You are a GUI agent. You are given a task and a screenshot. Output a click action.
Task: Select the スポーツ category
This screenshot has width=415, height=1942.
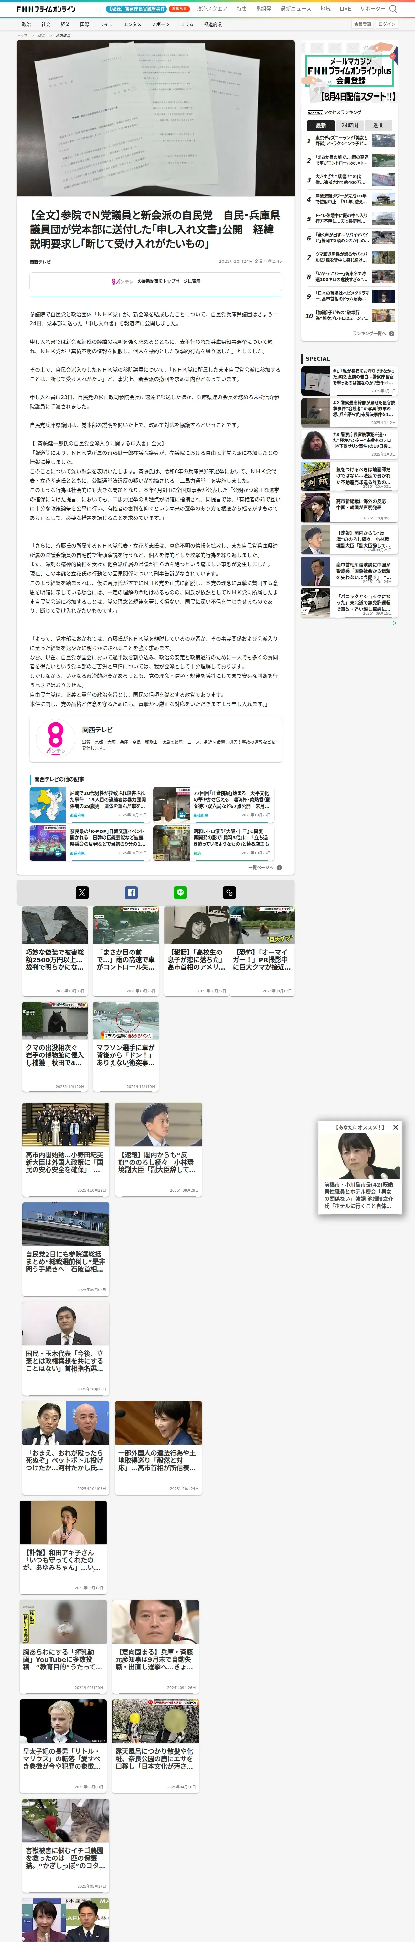click(x=160, y=24)
